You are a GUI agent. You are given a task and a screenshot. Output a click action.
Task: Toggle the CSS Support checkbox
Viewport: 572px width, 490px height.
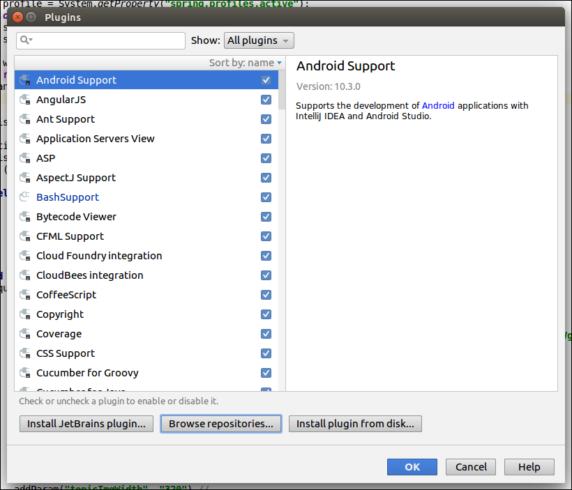point(266,353)
